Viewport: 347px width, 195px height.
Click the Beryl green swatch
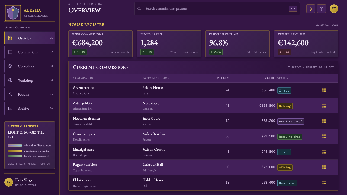[x=15, y=156]
